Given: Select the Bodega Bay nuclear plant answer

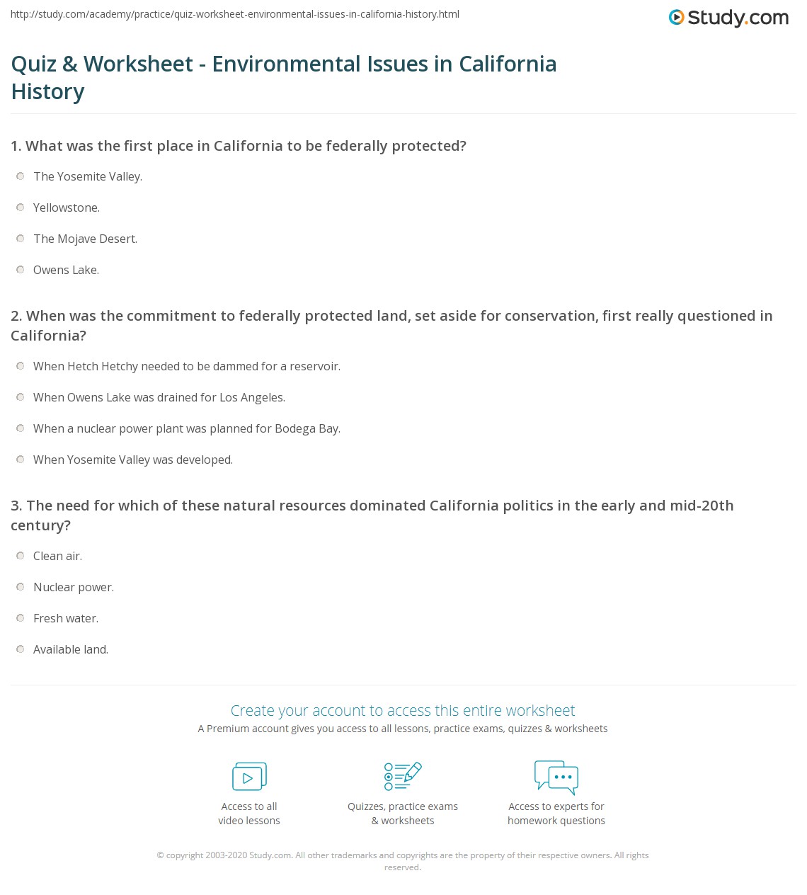Looking at the screenshot, I should 21,428.
